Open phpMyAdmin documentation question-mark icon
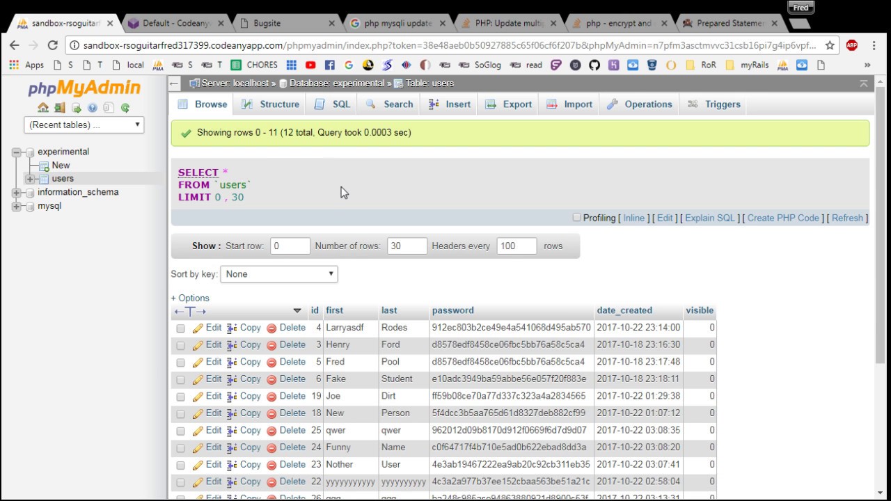Image resolution: width=891 pixels, height=501 pixels. (x=92, y=108)
